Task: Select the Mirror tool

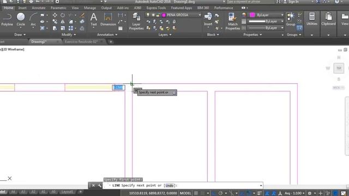Action: coord(63,22)
